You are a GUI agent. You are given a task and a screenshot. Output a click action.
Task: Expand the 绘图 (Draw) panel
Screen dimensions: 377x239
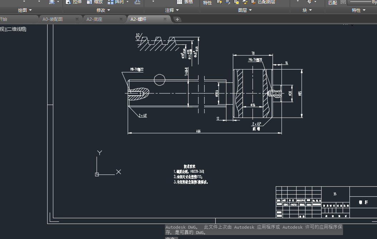[25, 10]
